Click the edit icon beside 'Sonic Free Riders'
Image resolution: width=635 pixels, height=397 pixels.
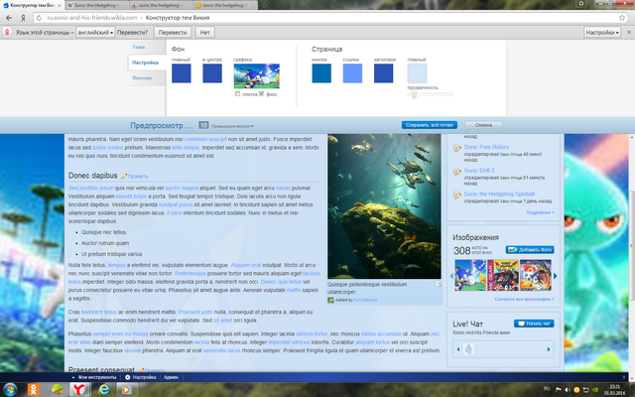pyautogui.click(x=457, y=148)
